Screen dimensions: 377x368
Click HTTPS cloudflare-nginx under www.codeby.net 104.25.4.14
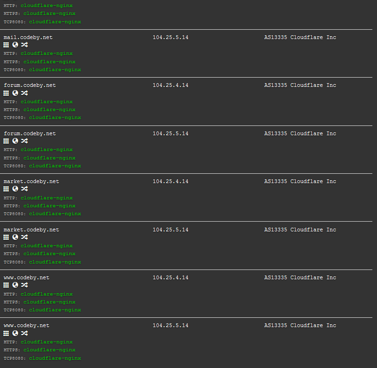40,302
